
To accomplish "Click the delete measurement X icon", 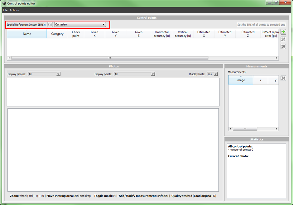I will 283,78.
